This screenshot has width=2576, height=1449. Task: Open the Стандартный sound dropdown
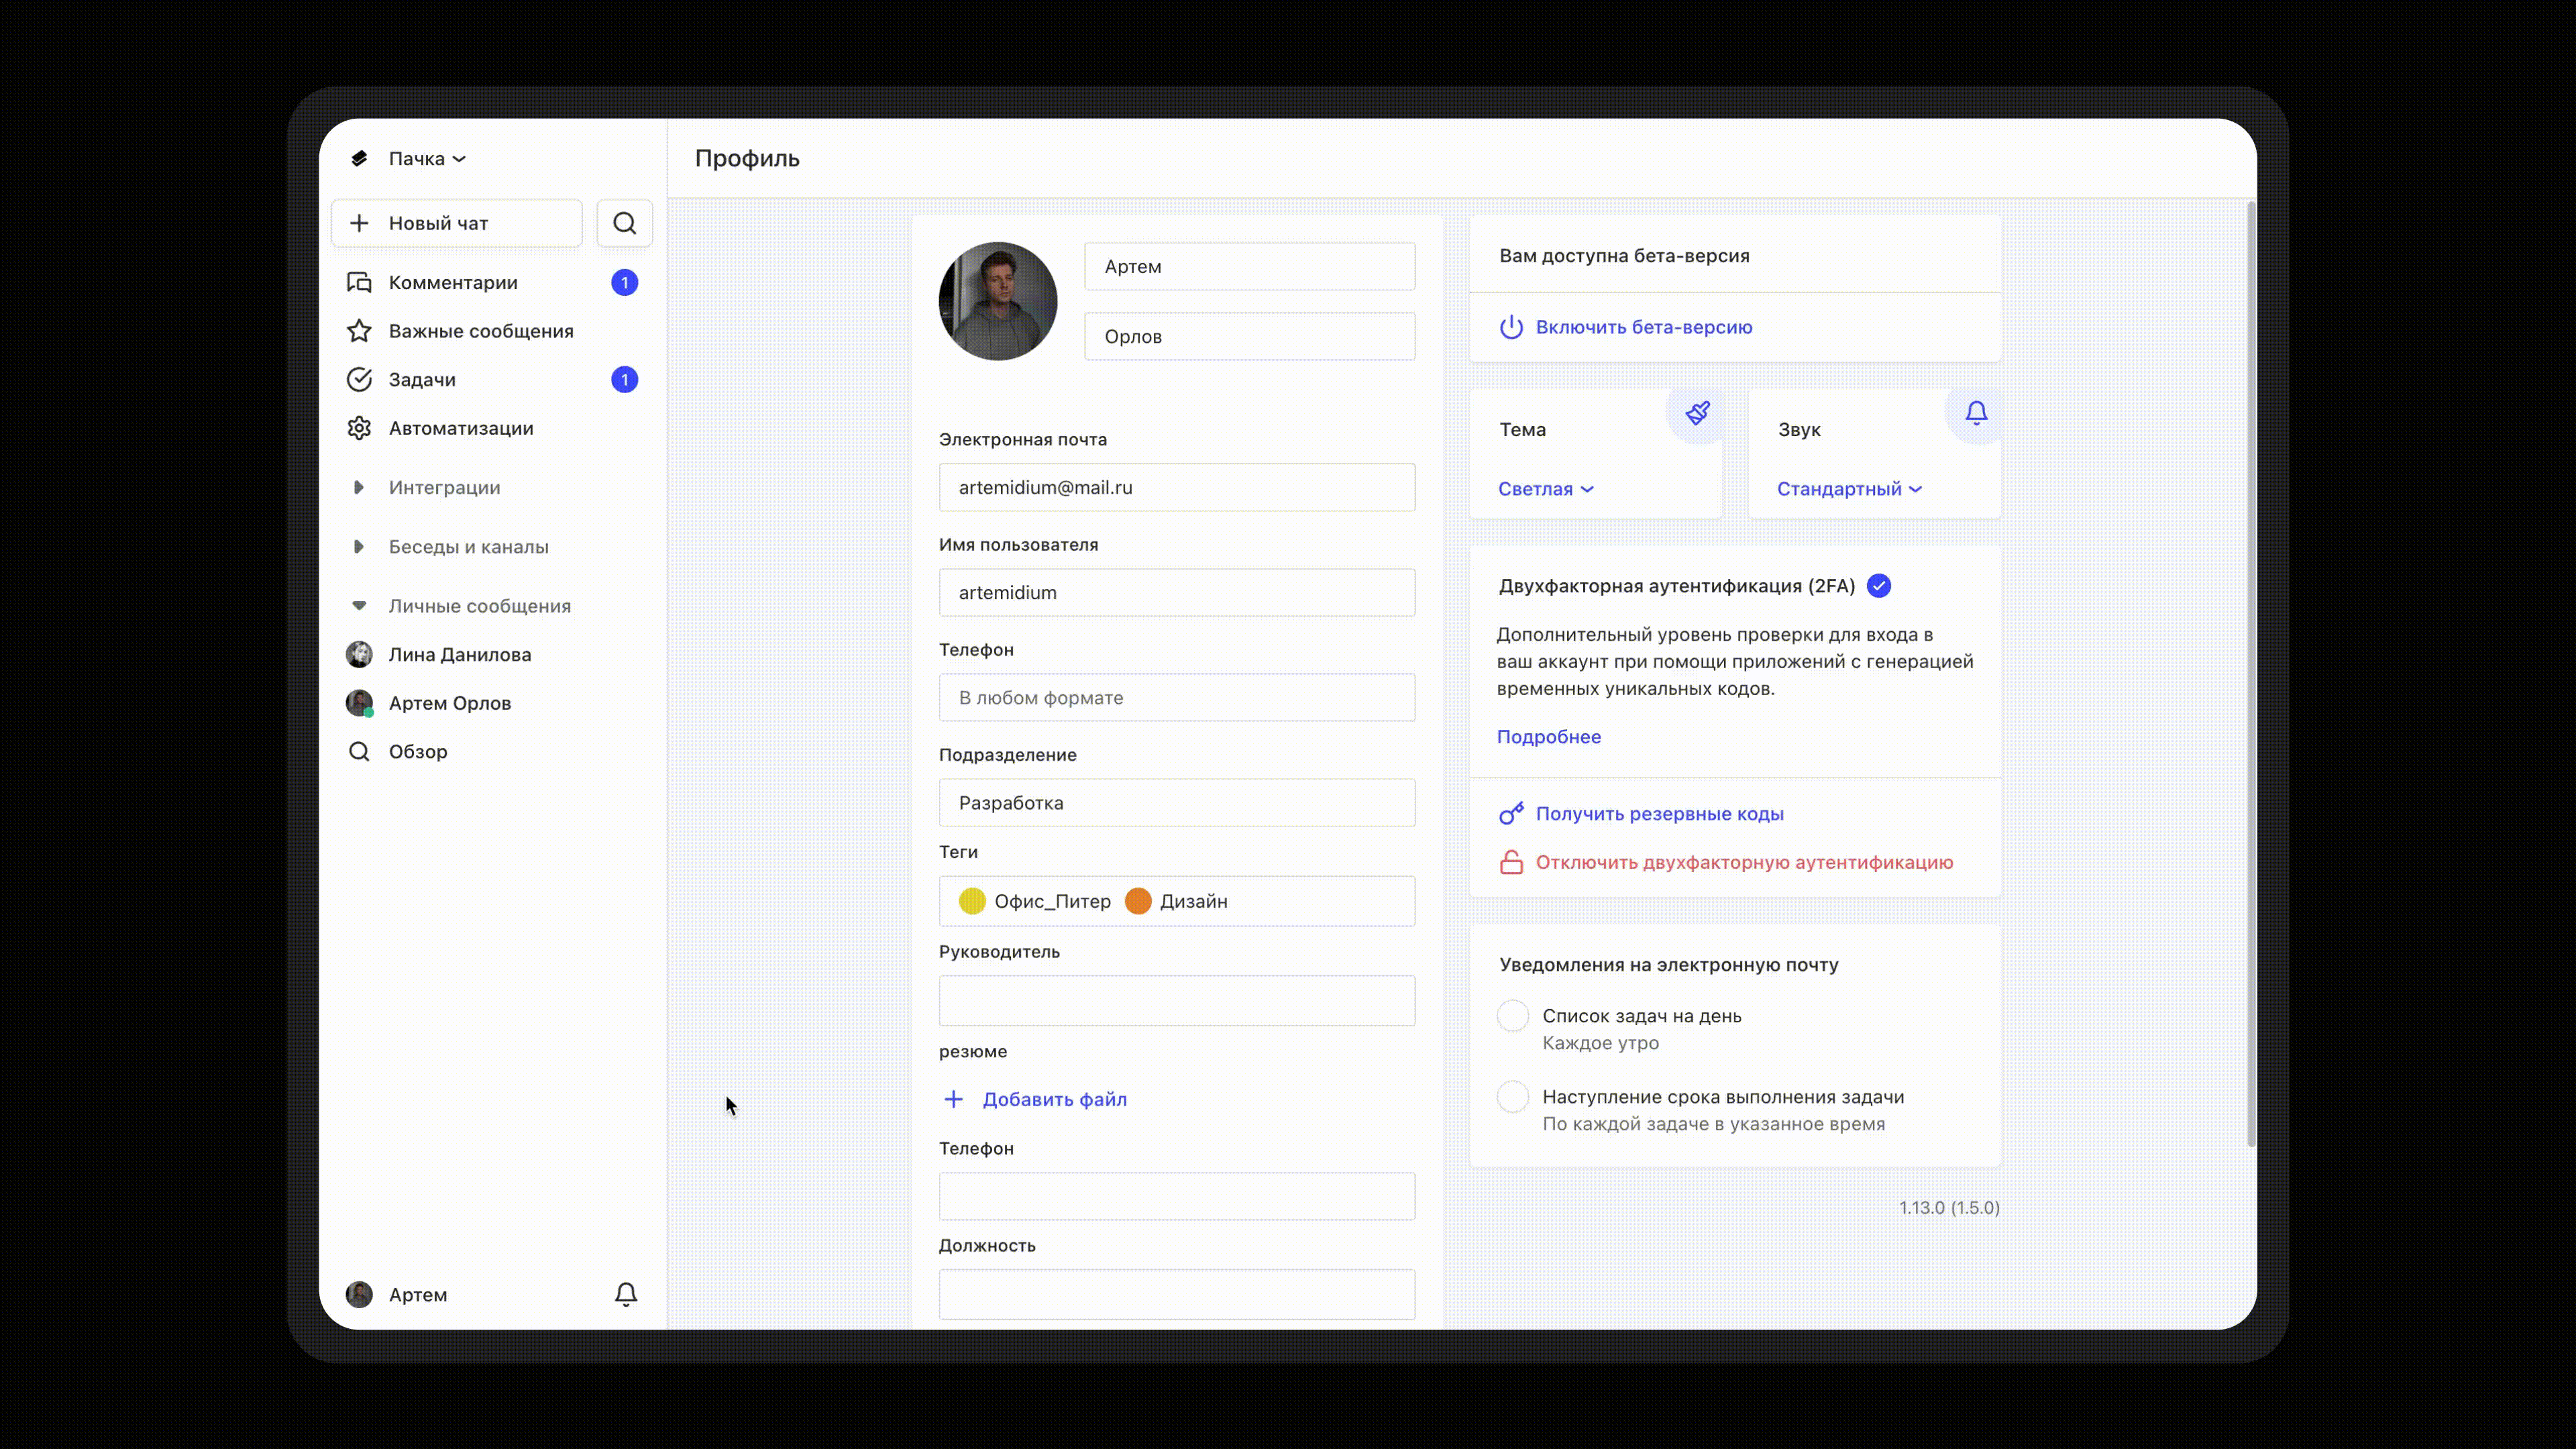click(1848, 489)
